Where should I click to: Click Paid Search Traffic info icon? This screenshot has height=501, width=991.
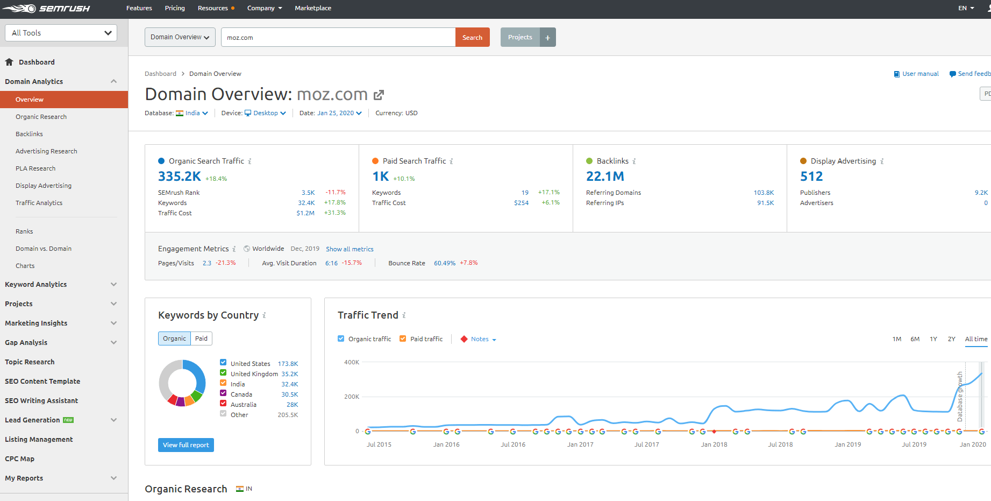pos(451,161)
